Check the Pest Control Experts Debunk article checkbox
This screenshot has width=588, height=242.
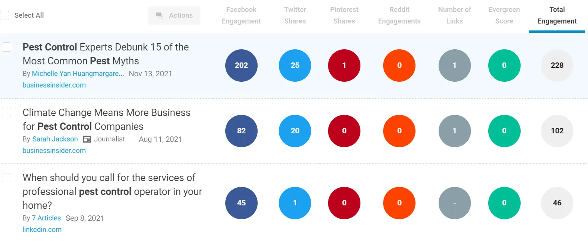click(7, 47)
